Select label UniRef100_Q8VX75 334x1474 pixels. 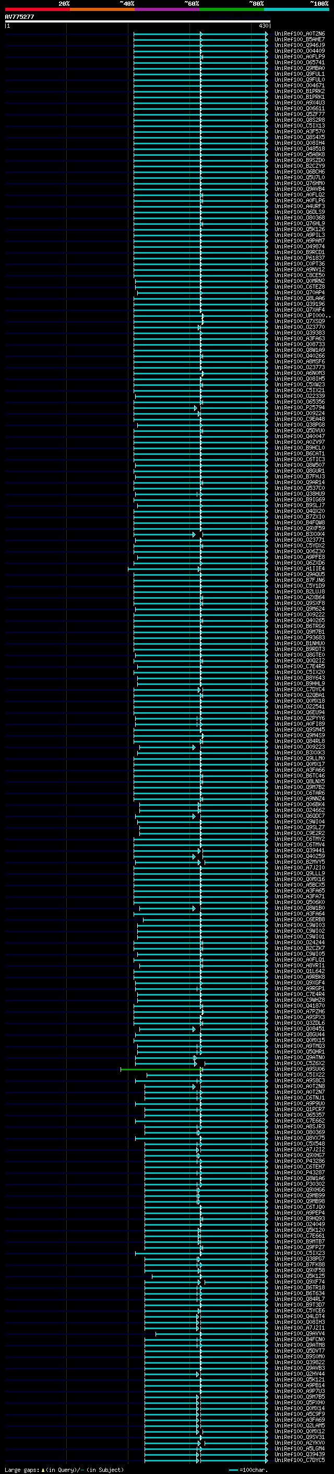(299, 1138)
